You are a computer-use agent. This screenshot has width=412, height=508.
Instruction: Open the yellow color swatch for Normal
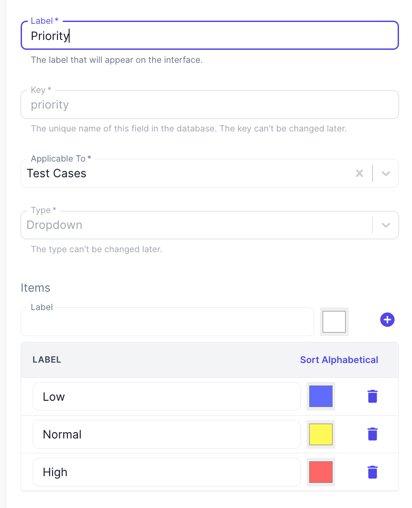click(321, 434)
